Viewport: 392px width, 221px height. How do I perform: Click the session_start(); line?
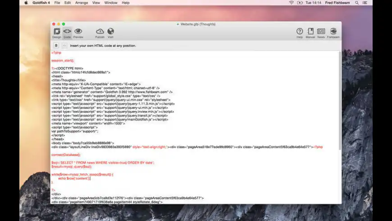click(63, 60)
